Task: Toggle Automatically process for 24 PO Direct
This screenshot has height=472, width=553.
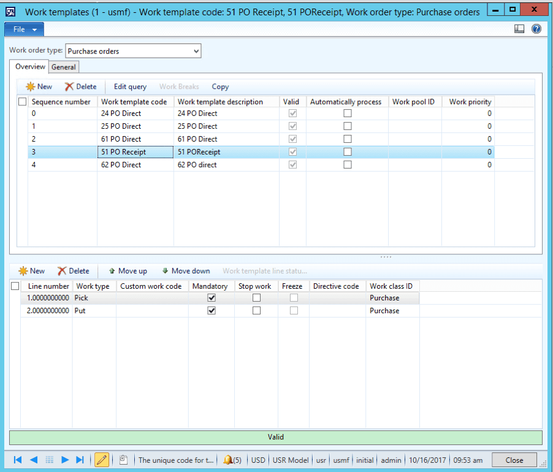Action: pyautogui.click(x=348, y=113)
